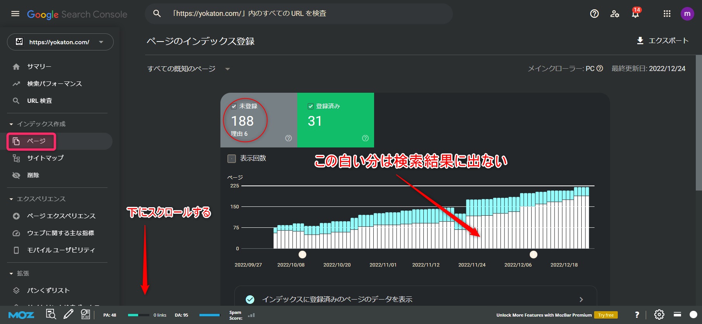
Task: Click the help question mark icon in header
Action: [594, 14]
